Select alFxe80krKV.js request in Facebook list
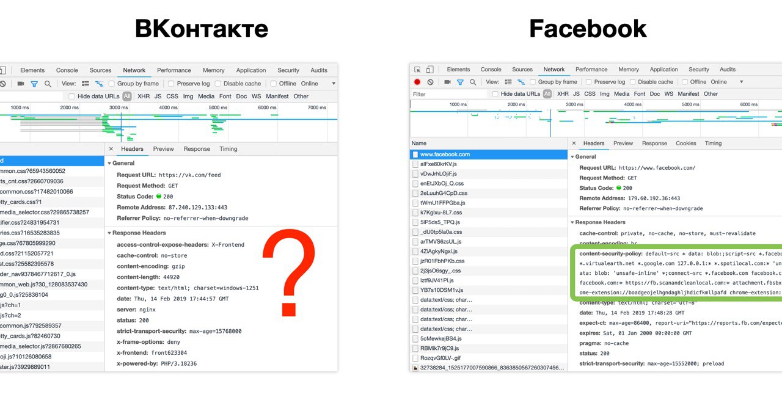Viewport: 782px width, 400px height. (x=489, y=164)
